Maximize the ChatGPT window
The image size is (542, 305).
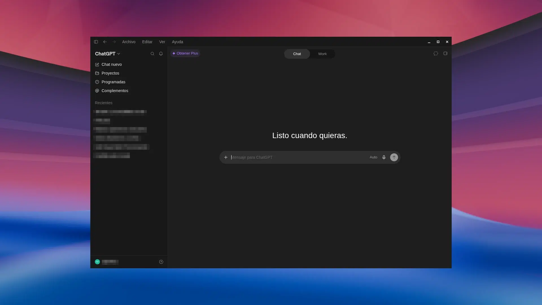[438, 42]
